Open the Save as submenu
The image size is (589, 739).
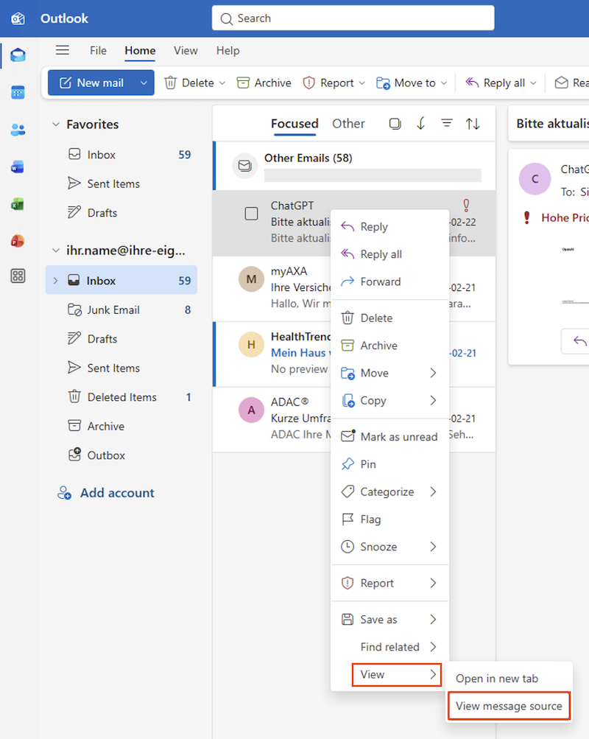[x=389, y=620]
